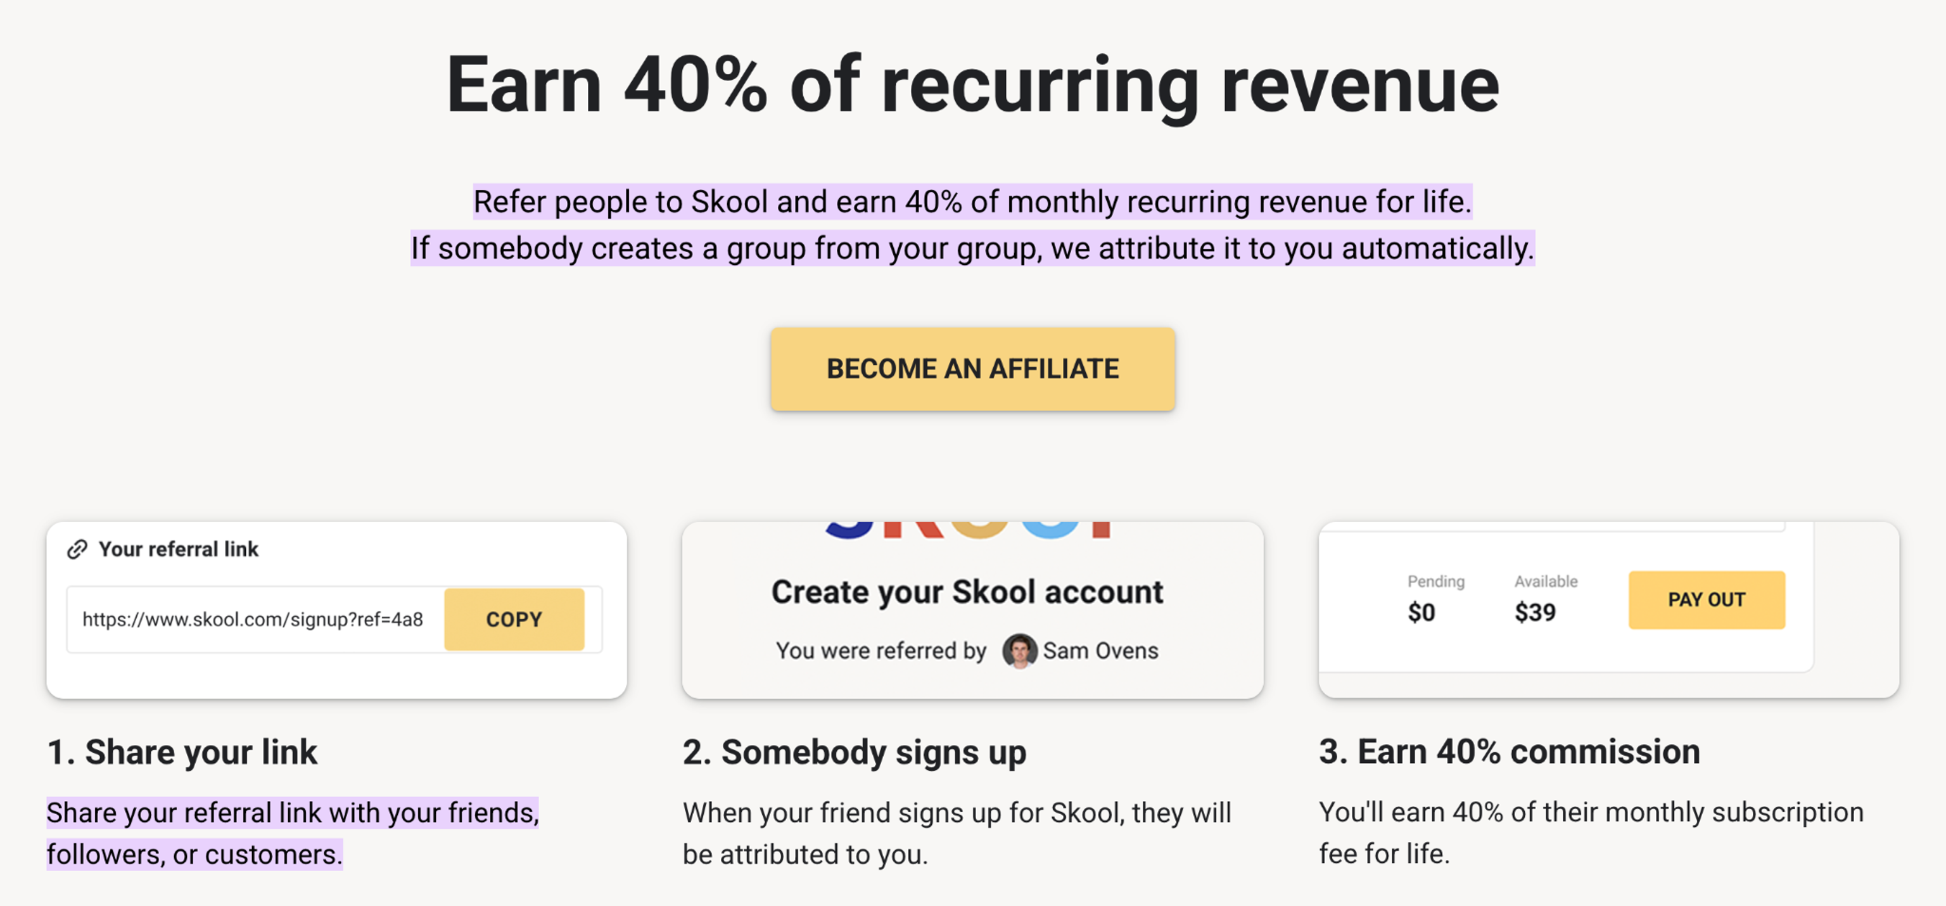Image resolution: width=1946 pixels, height=906 pixels.
Task: Click the Sam Ovens name
Action: click(1100, 651)
